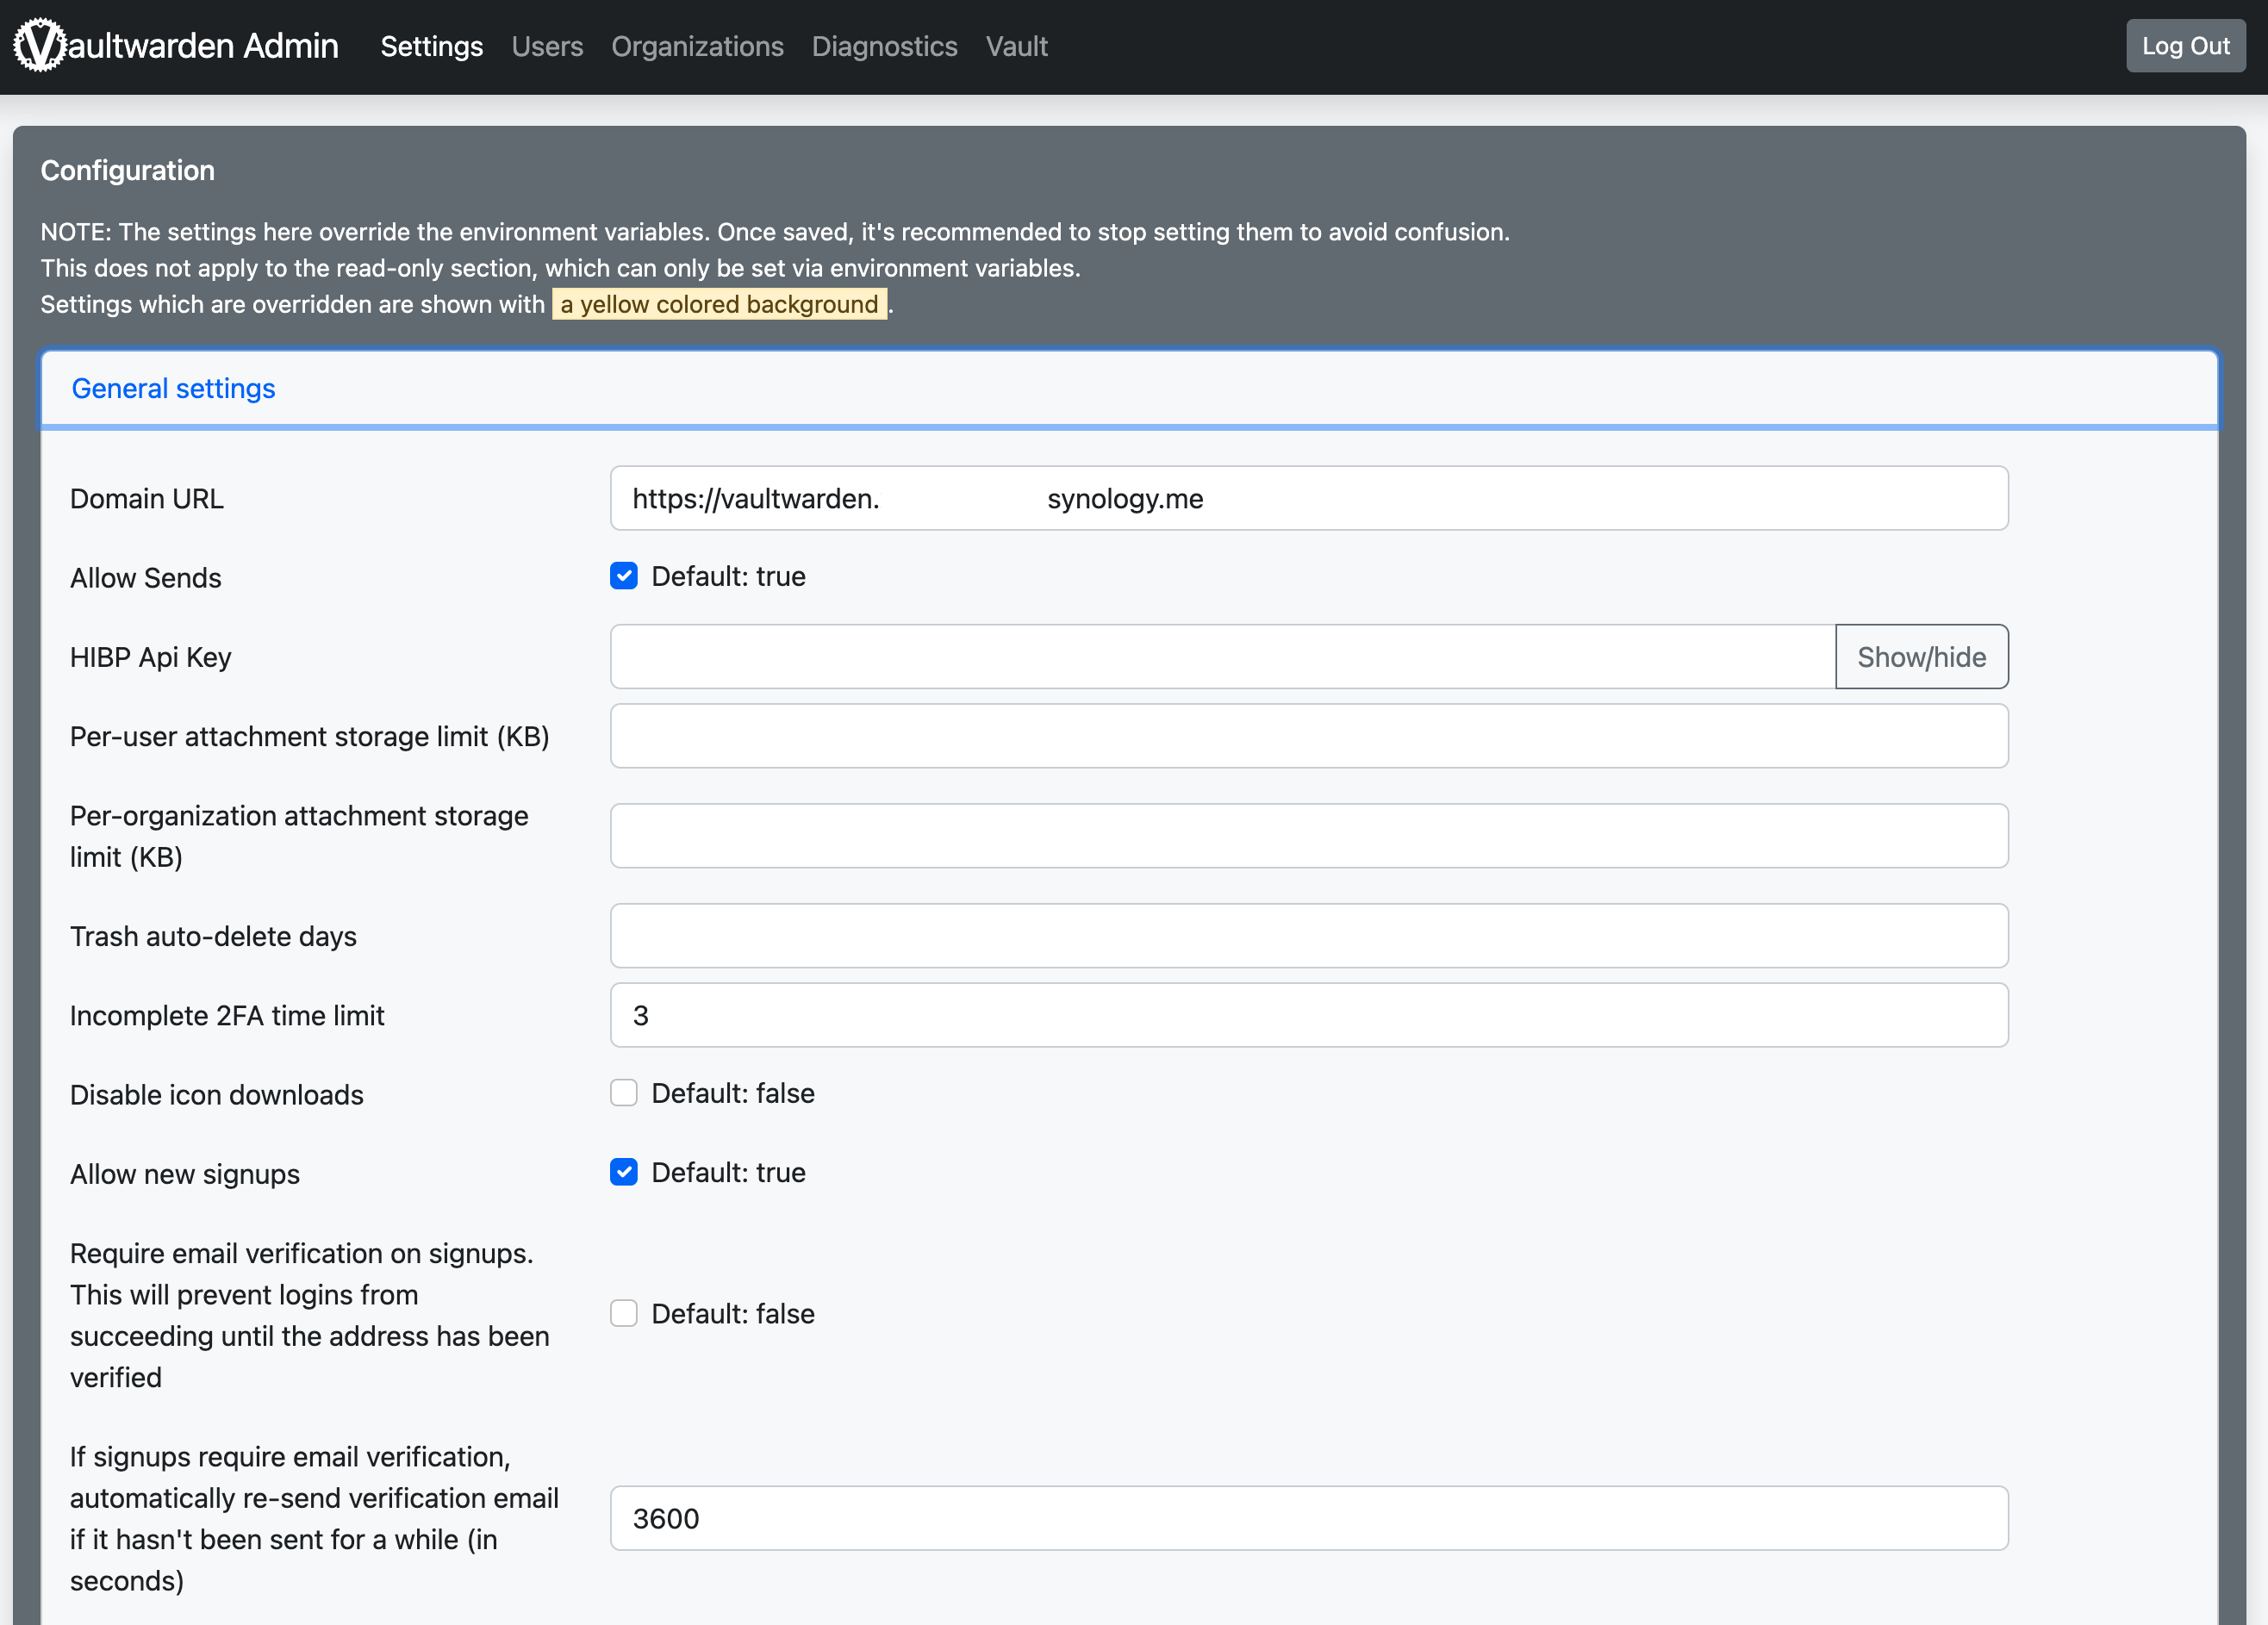Click the resend verification email seconds field
Image resolution: width=2268 pixels, height=1625 pixels.
tap(1308, 1518)
